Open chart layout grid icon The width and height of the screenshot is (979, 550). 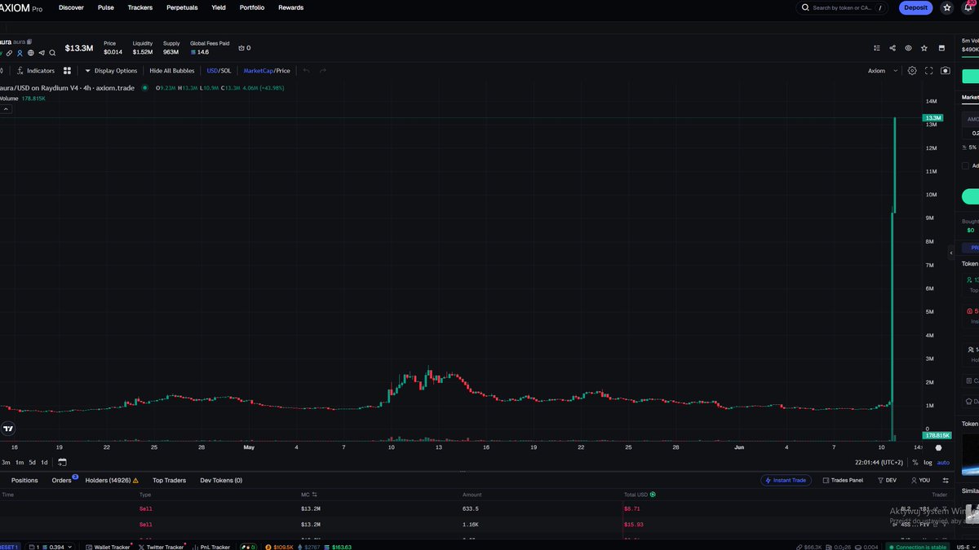(68, 71)
